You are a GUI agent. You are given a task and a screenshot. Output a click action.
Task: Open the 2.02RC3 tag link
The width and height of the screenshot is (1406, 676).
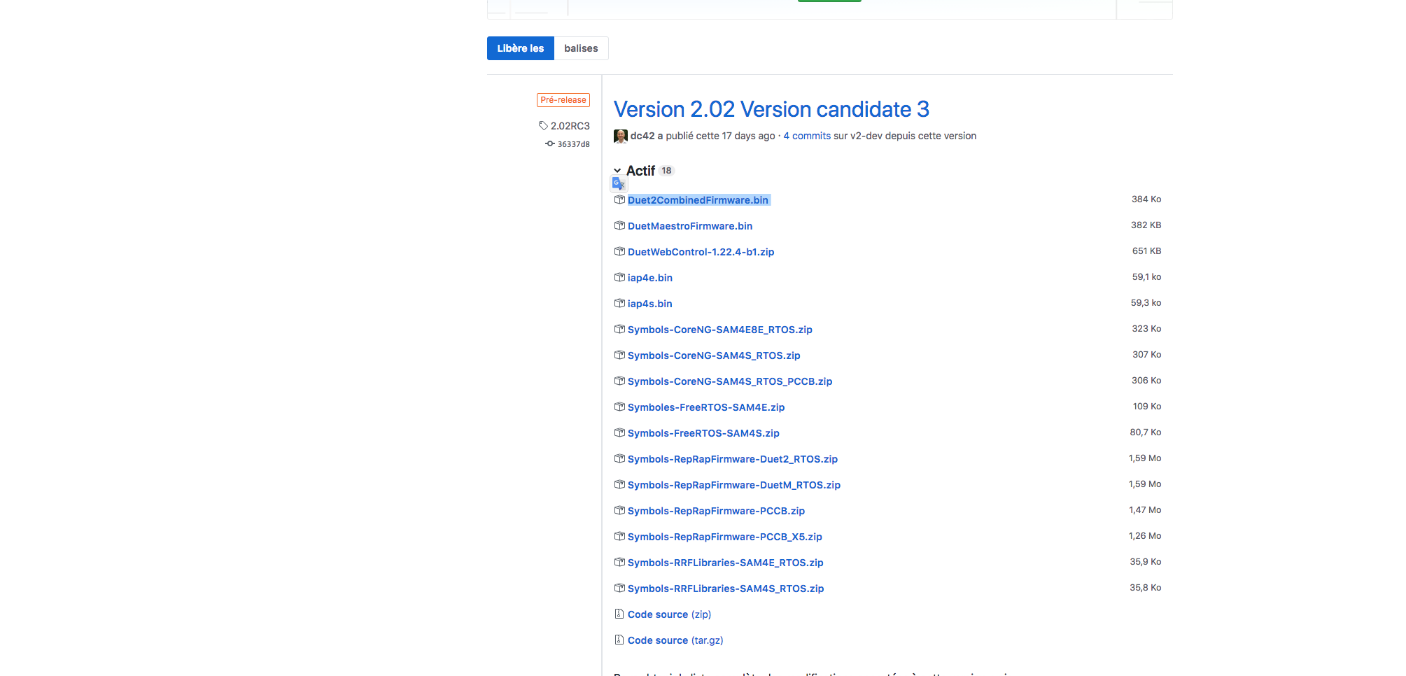[570, 126]
